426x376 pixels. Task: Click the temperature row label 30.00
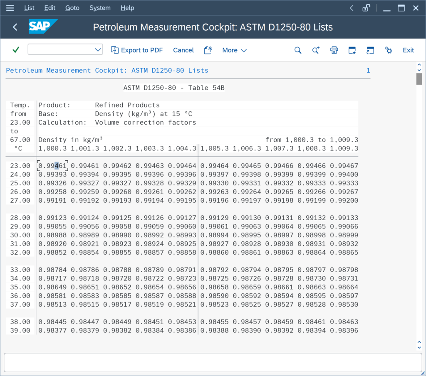[20, 235]
